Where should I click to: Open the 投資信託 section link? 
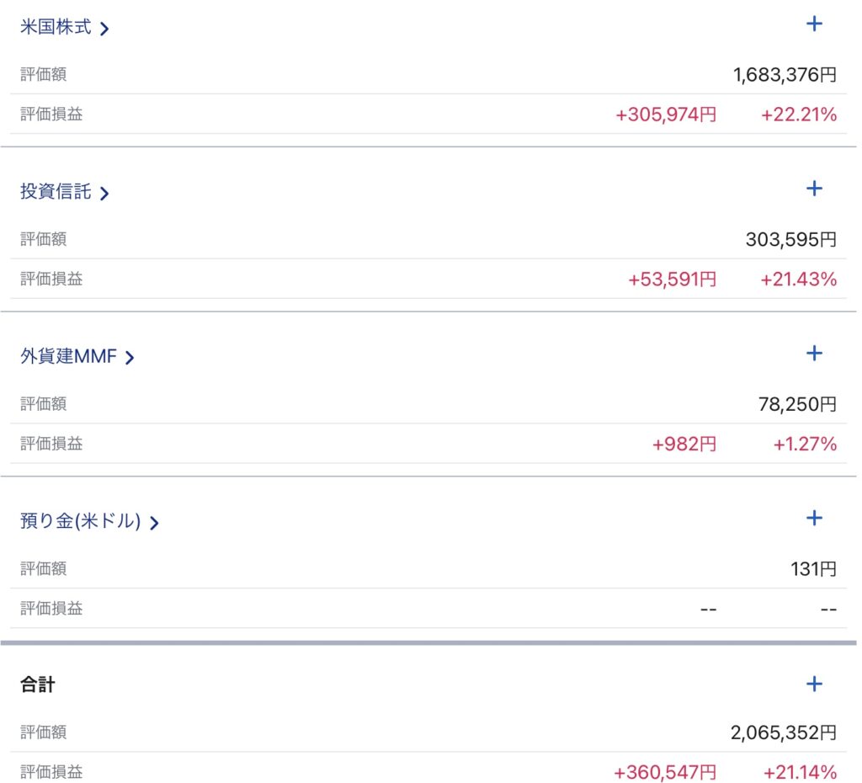click(x=56, y=193)
